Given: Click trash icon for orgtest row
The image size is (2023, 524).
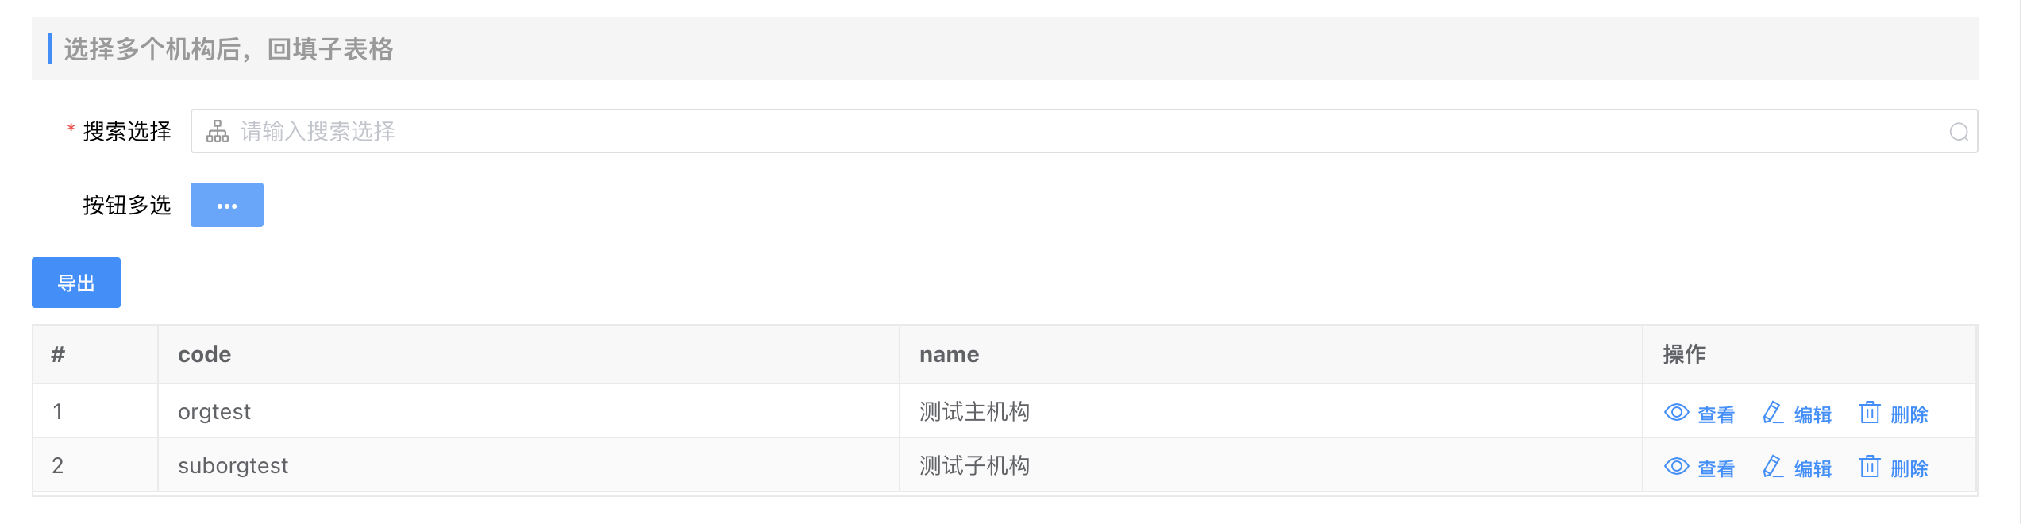Looking at the screenshot, I should click(1869, 413).
